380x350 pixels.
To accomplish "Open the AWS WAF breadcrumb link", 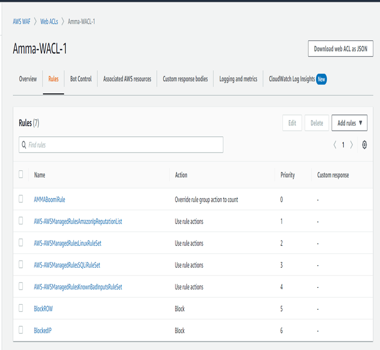I will click(22, 22).
